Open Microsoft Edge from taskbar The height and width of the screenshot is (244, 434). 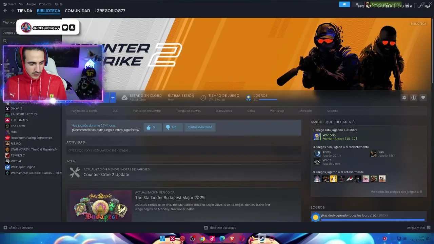tap(222, 239)
